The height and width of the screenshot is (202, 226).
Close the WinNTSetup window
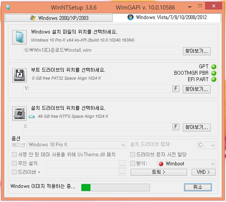(x=214, y=6)
